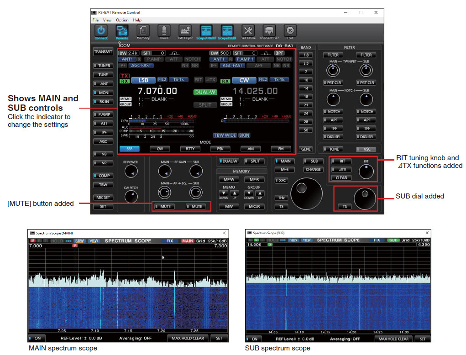Click the large MAIN tuning dial

306,193
